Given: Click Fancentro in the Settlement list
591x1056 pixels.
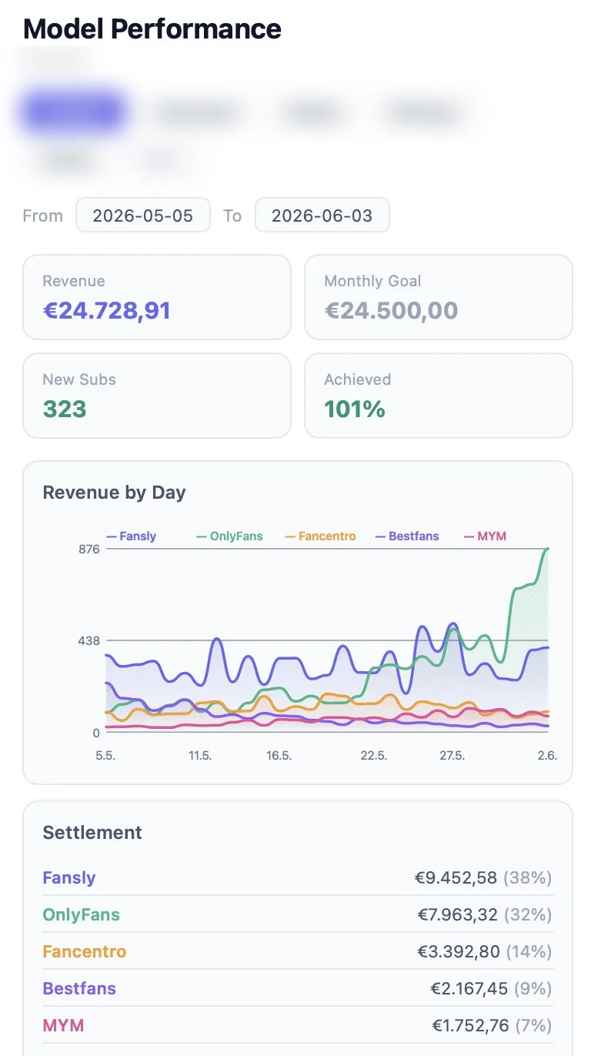Looking at the screenshot, I should tap(85, 951).
